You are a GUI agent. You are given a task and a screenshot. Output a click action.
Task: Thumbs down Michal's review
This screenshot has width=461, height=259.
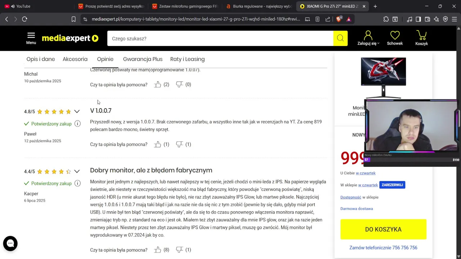pyautogui.click(x=179, y=85)
